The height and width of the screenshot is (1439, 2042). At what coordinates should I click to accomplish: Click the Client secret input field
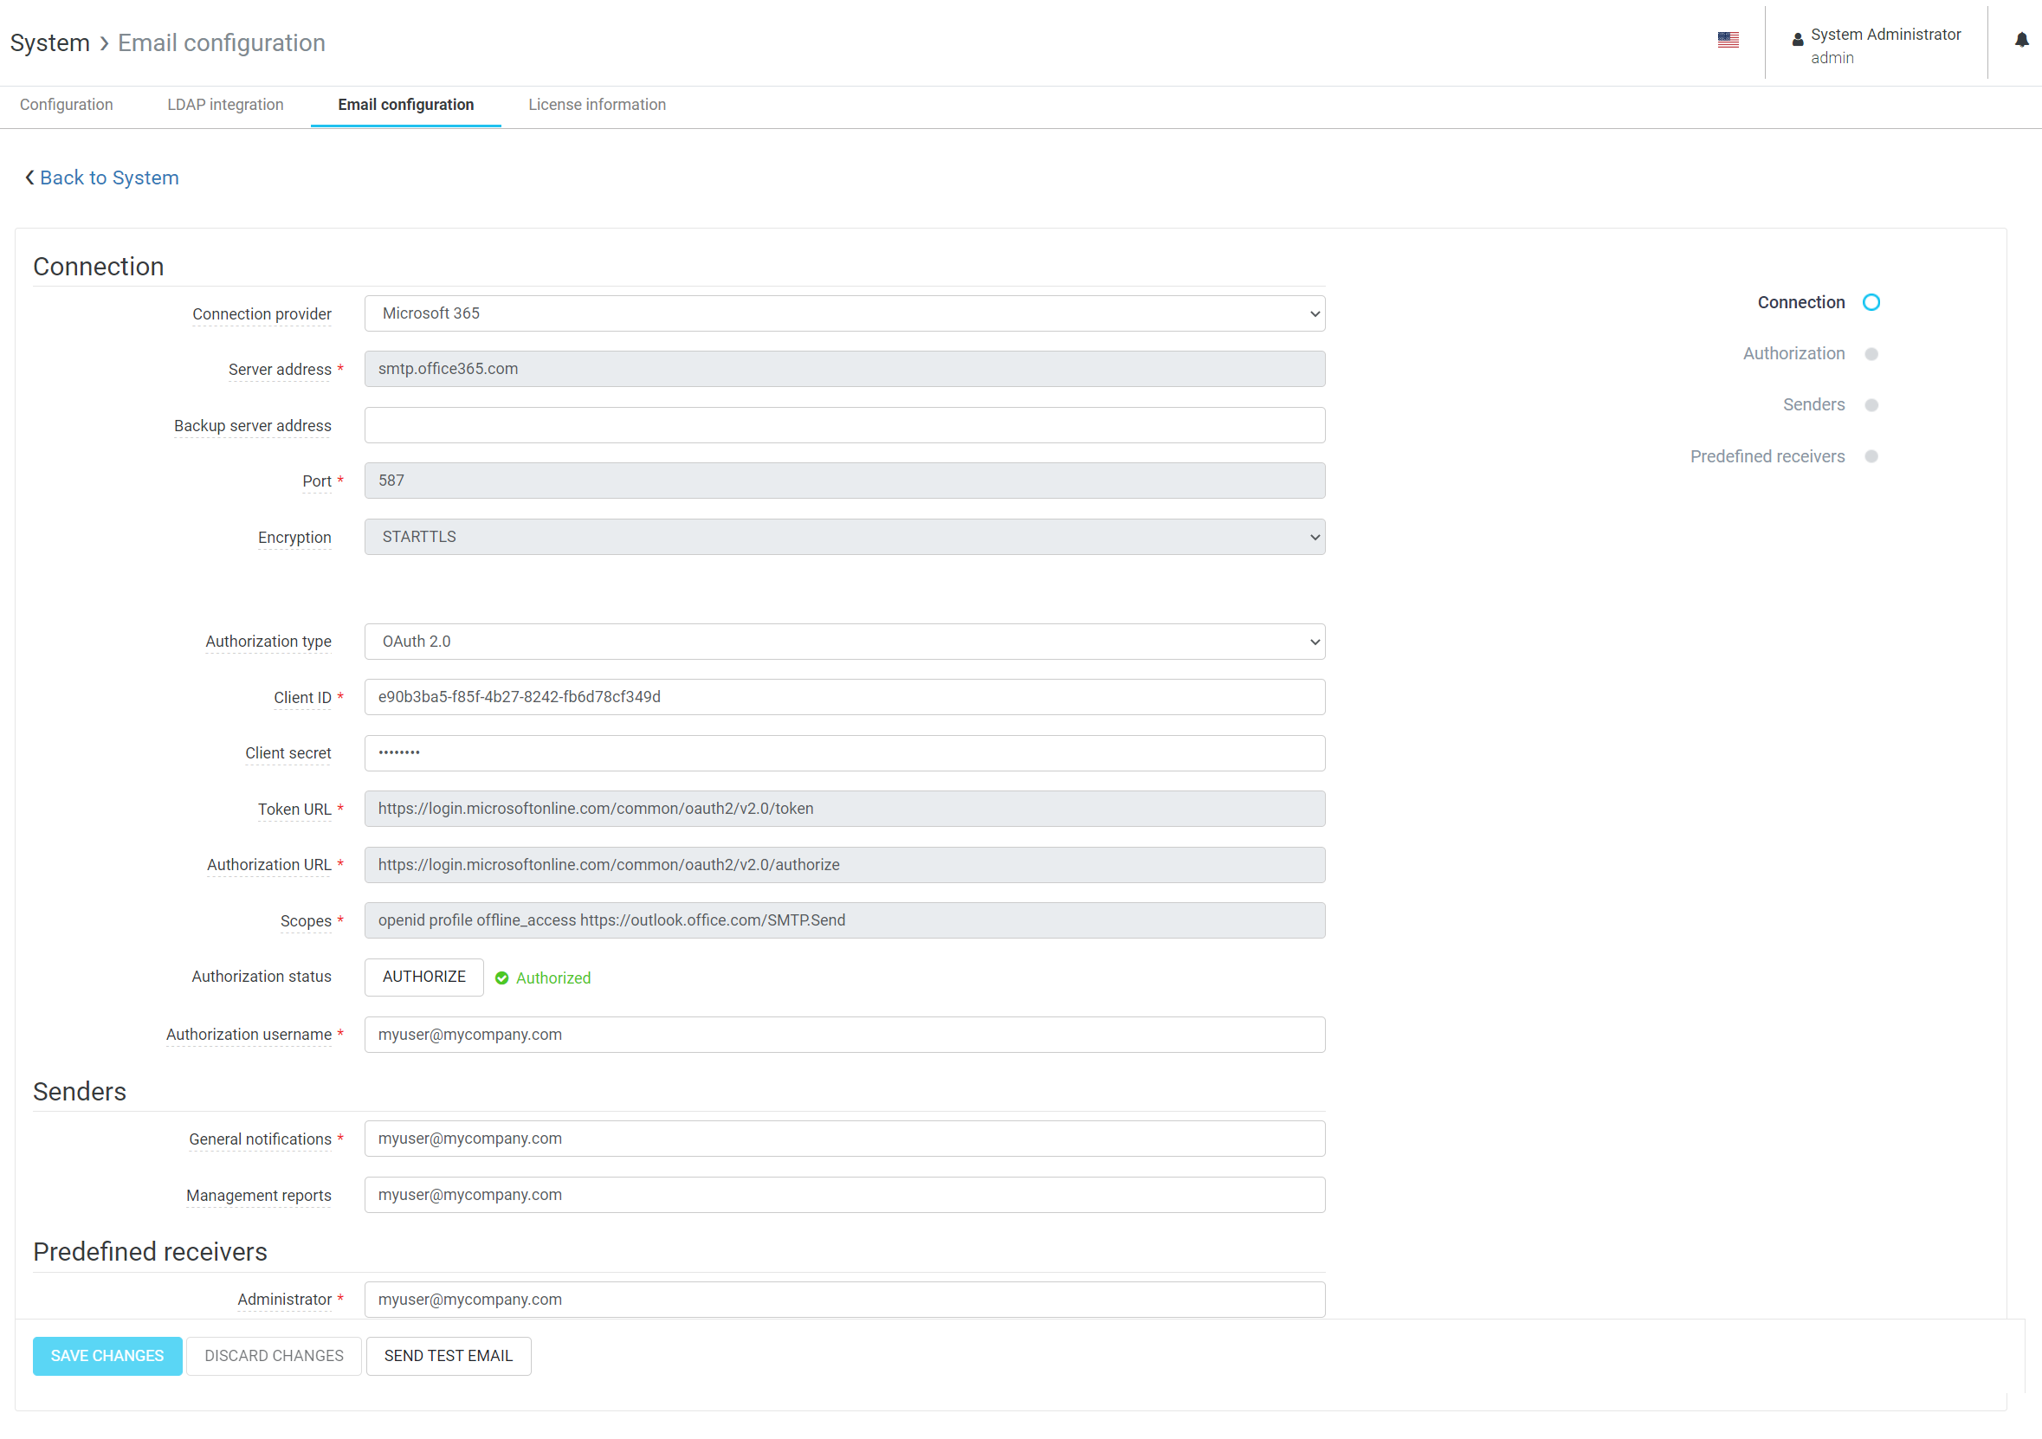click(844, 753)
